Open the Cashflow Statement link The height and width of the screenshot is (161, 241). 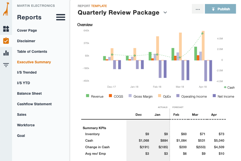point(34,104)
